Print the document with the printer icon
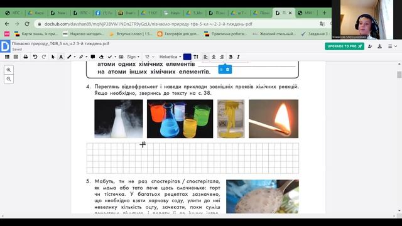 25,57
